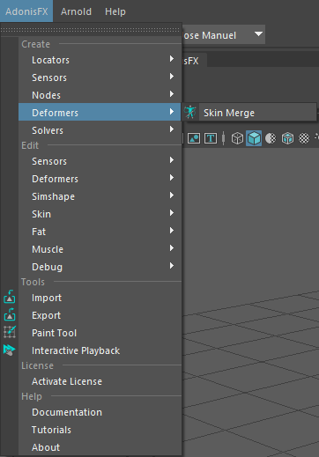Expand Solvers submenu
Screen dimensions: 319x457
click(100, 130)
